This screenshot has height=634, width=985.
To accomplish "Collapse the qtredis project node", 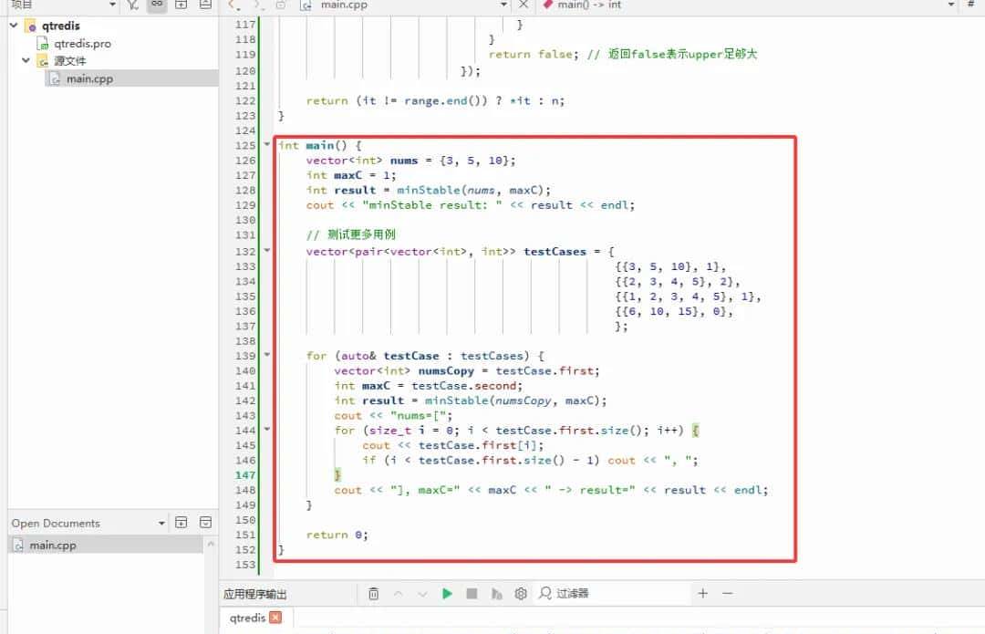I will coord(14,26).
